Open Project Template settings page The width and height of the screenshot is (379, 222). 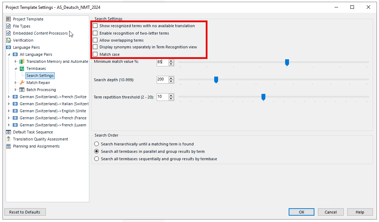28,19
